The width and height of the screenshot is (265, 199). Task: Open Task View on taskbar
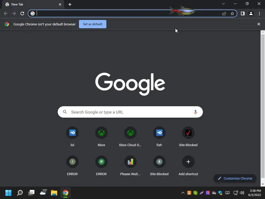pos(31,193)
